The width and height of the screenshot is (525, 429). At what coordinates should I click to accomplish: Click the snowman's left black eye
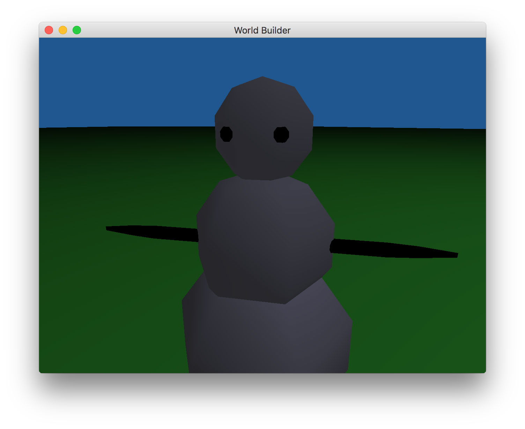pos(226,134)
